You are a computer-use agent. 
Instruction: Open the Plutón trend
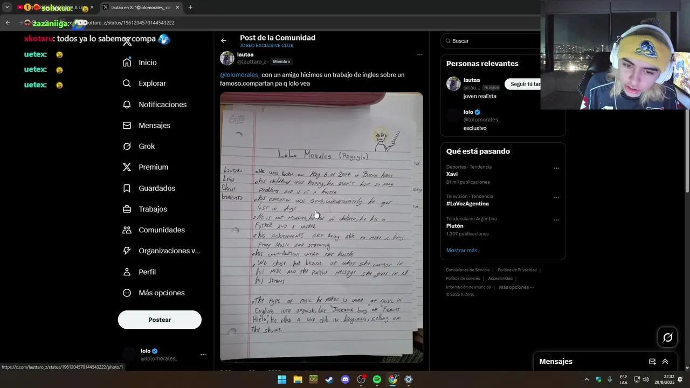pyautogui.click(x=455, y=226)
